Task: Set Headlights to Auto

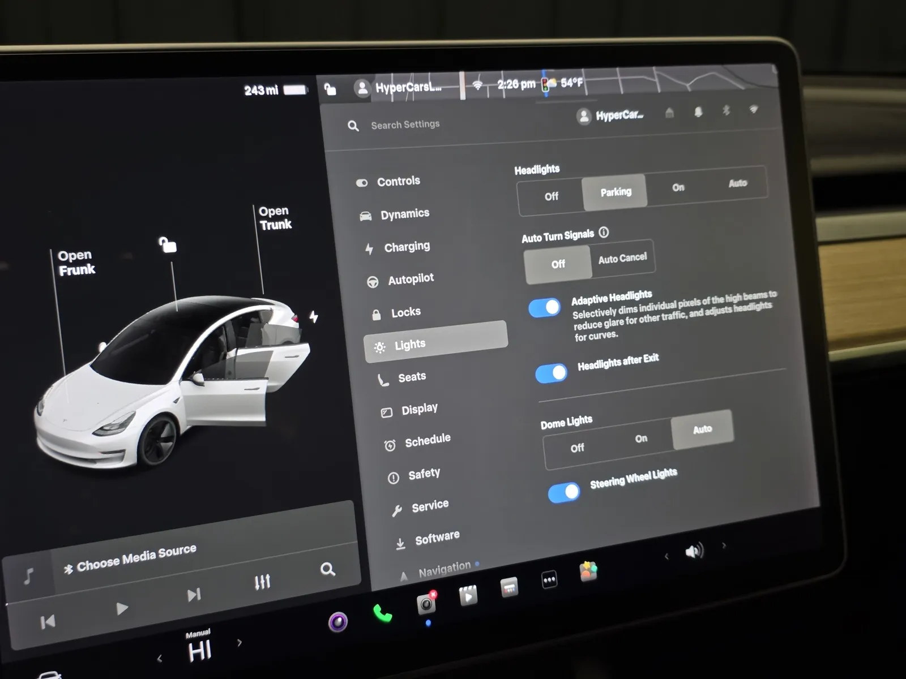Action: 737,183
